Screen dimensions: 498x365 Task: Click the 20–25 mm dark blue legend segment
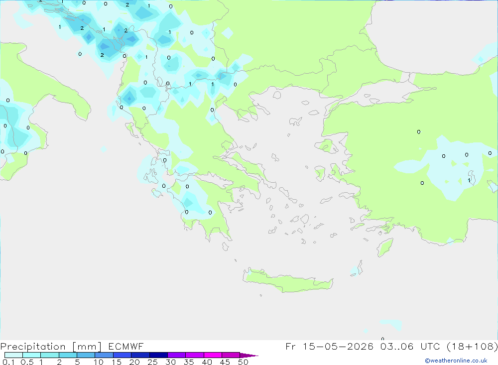140,355
